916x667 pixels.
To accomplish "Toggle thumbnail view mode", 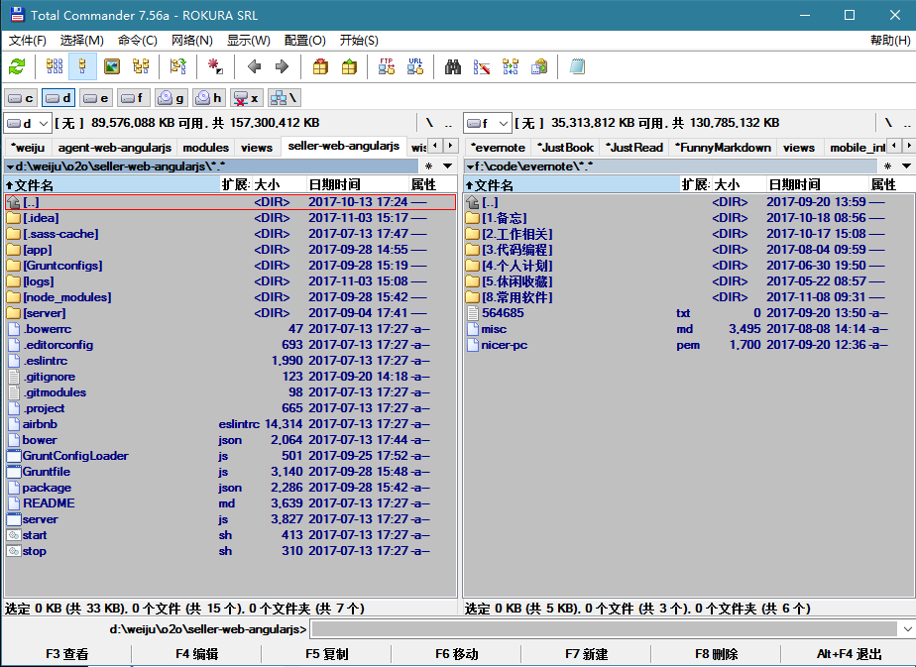I will [x=112, y=66].
